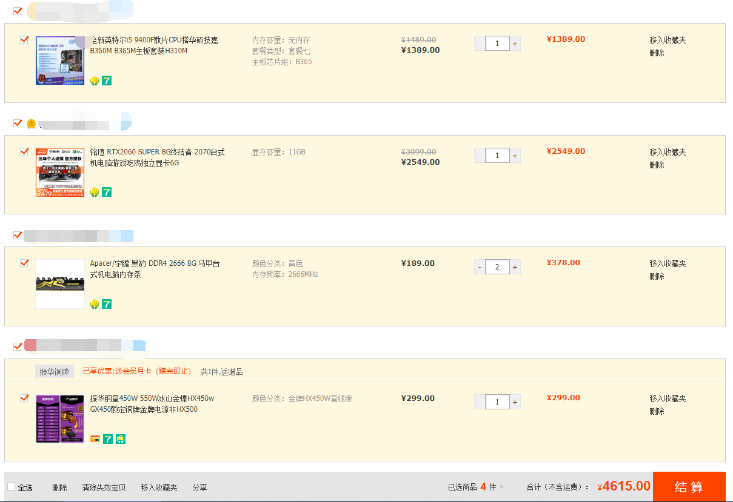Click the orange 结算 checkout button
733x502 pixels.
click(x=689, y=487)
